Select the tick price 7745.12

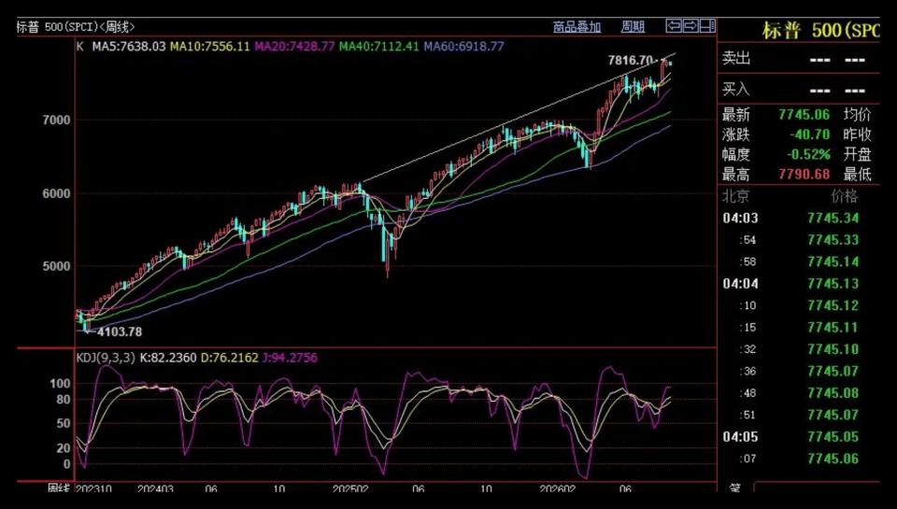click(x=833, y=305)
